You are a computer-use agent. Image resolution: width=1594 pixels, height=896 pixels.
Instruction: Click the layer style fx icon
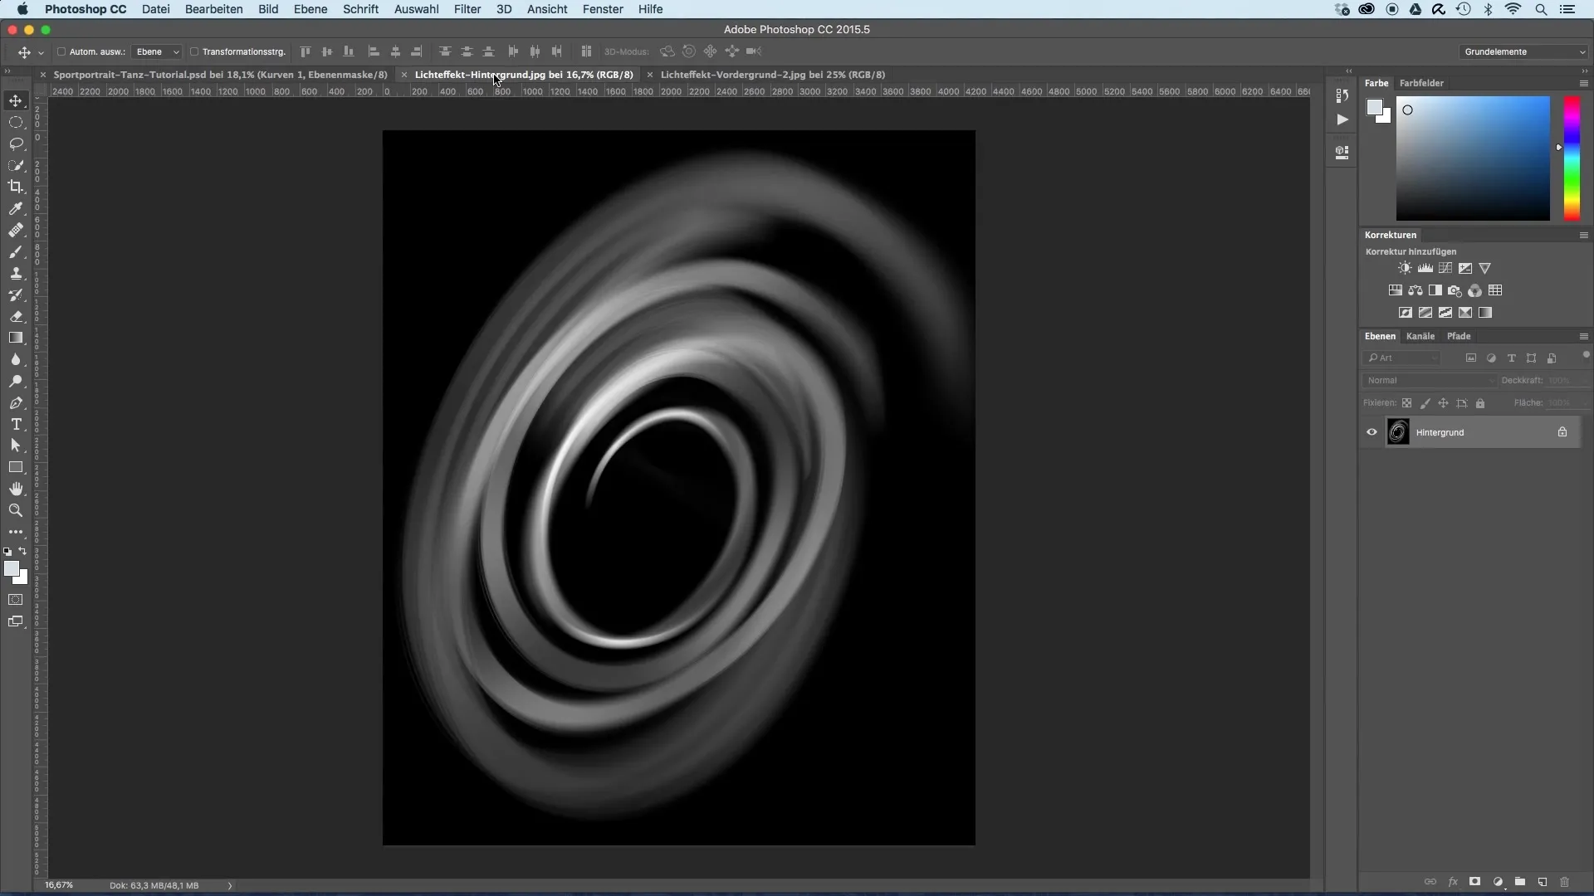pyautogui.click(x=1453, y=882)
